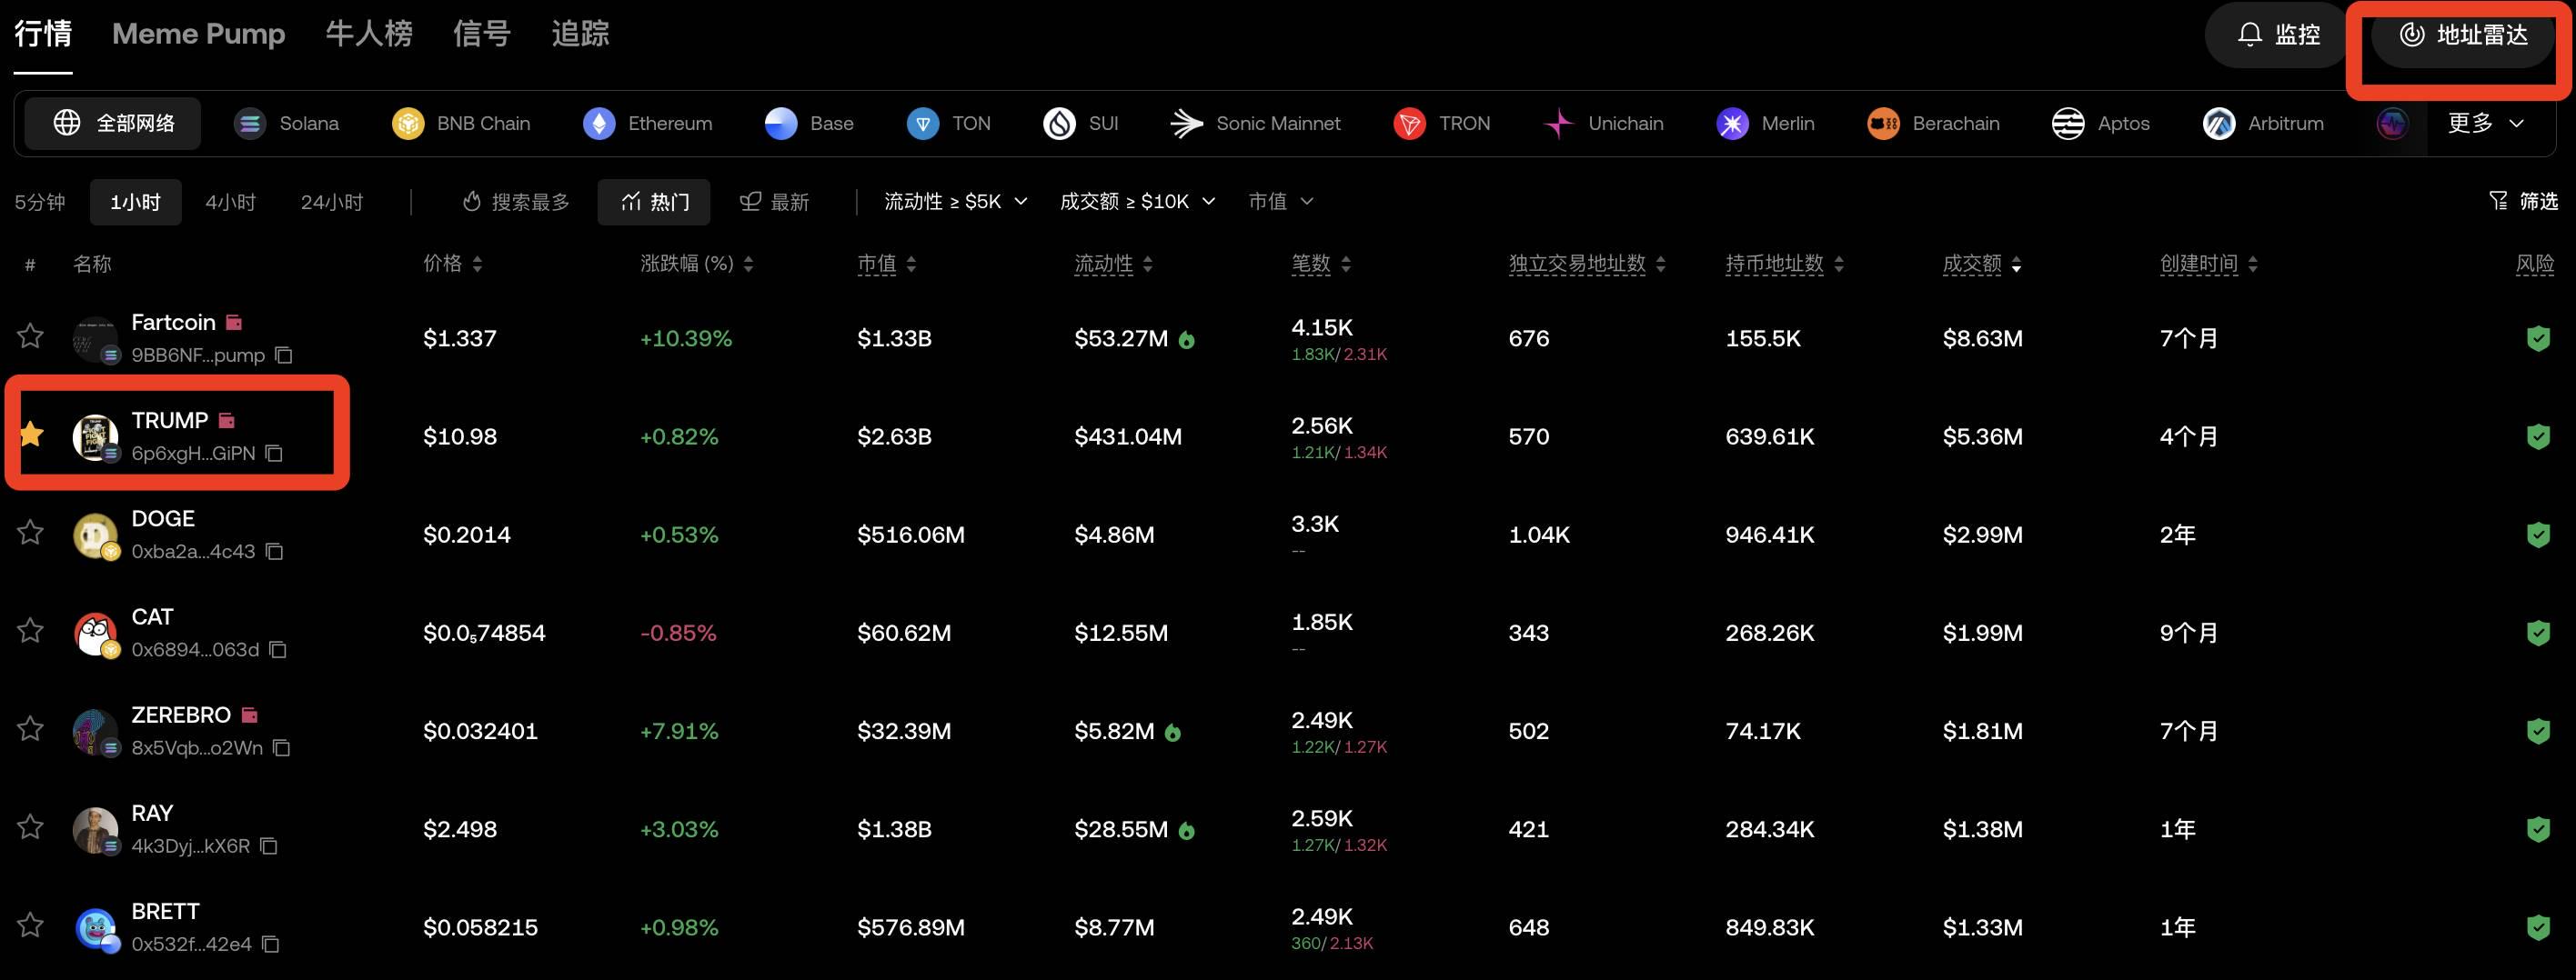The image size is (2576, 980).
Task: Click the fire icon beside RAY liquidity
Action: (1186, 830)
